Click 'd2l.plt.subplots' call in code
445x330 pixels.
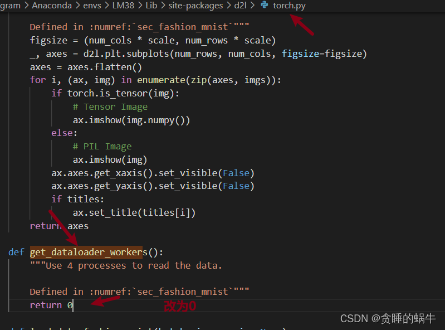point(126,54)
